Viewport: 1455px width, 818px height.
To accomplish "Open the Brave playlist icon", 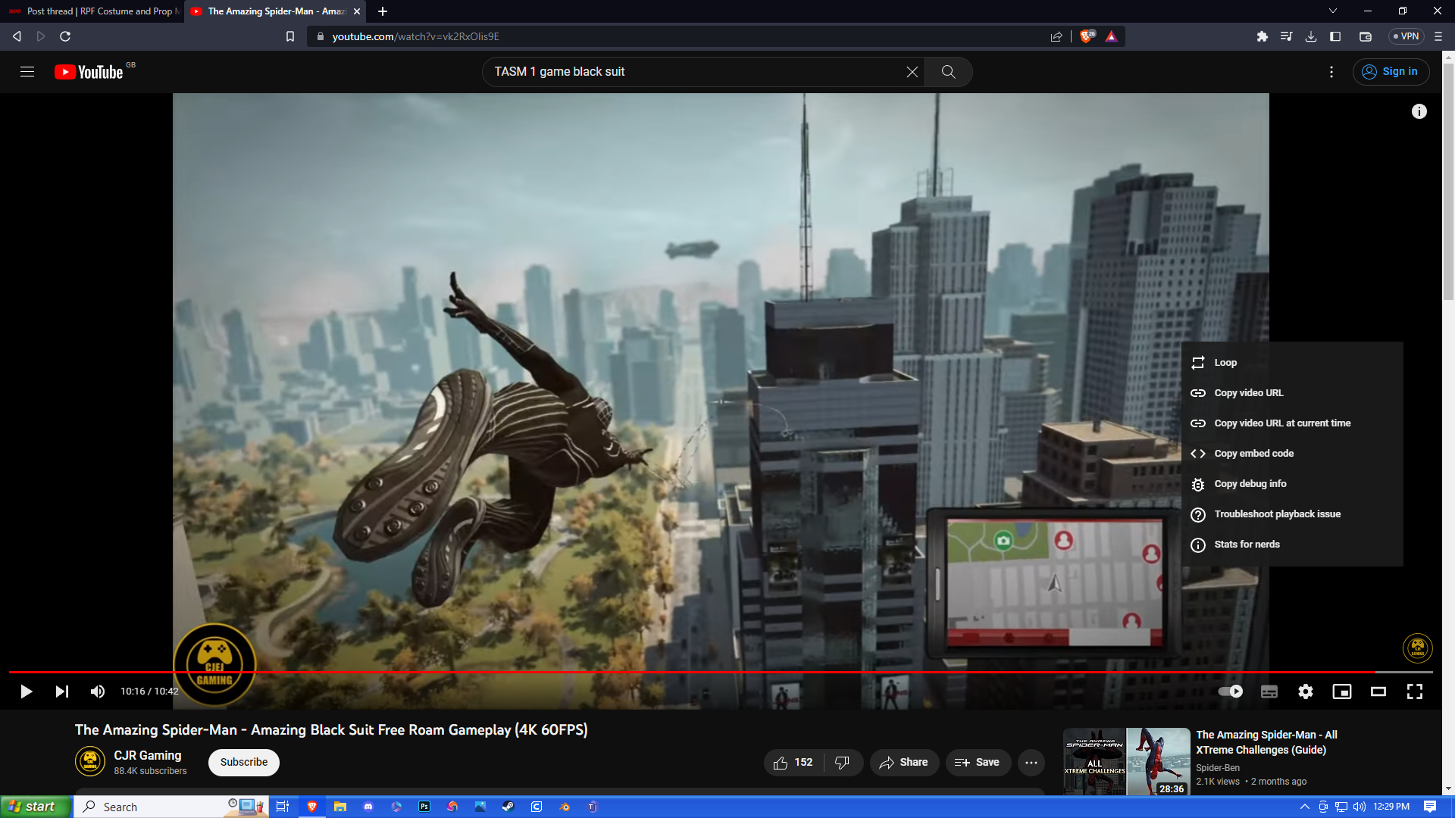I will 1286,36.
